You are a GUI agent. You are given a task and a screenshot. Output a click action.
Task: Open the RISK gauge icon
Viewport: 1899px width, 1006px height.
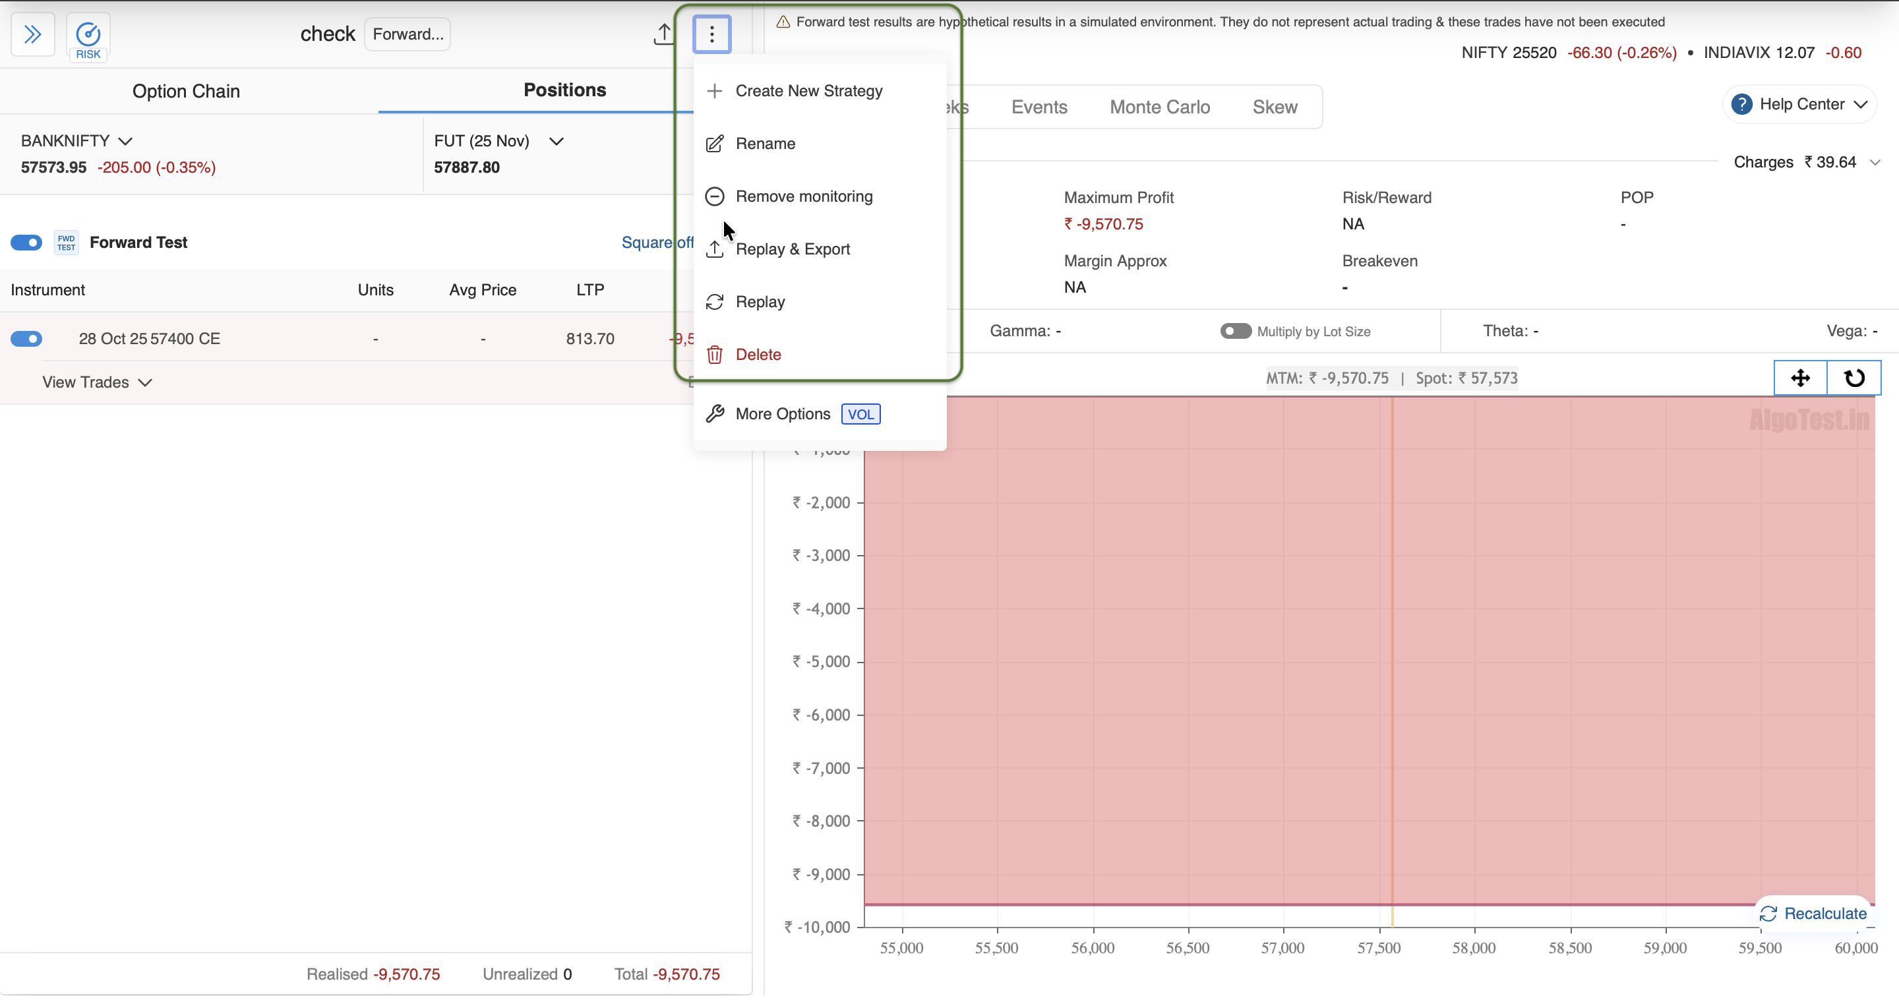point(88,36)
